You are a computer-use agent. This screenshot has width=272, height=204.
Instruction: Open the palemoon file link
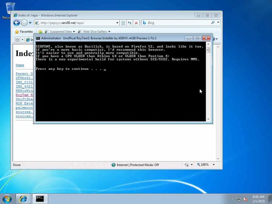coord(24,108)
